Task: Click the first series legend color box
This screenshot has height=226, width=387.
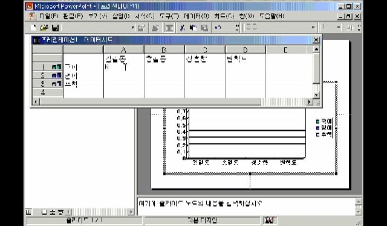Action: click(x=317, y=121)
